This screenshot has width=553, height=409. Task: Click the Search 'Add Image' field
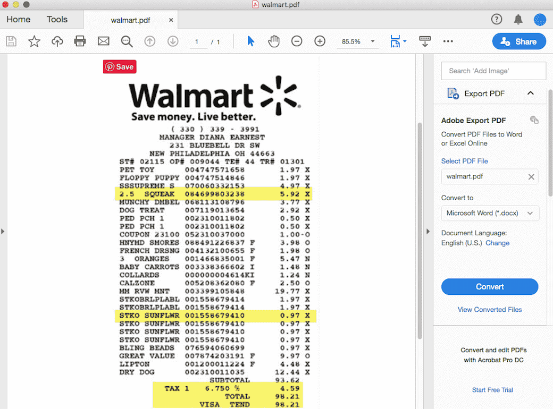point(493,71)
